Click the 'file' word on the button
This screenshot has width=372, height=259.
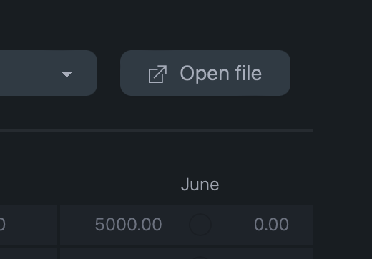point(248,73)
